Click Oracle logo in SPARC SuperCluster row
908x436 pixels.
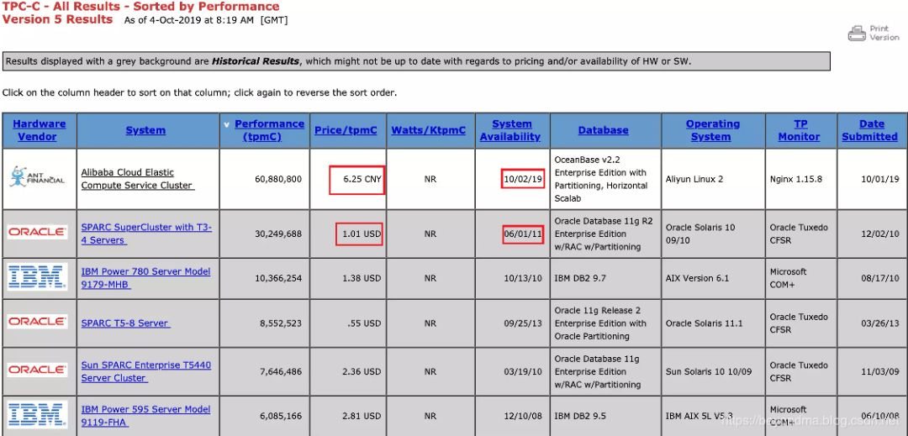pos(38,231)
